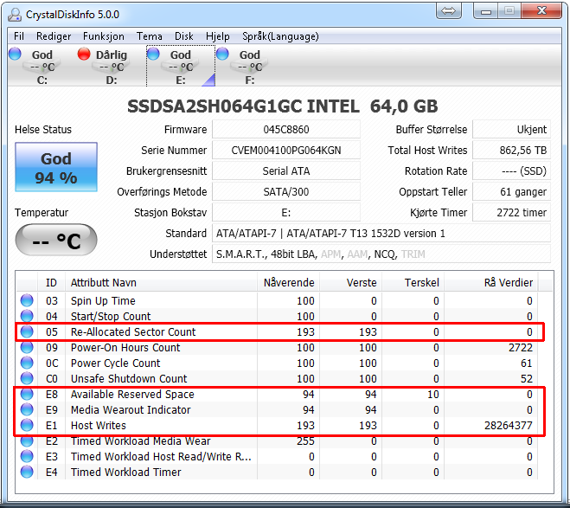Select drive F: disk tab
Screen dimensions: 570x508
[250, 67]
